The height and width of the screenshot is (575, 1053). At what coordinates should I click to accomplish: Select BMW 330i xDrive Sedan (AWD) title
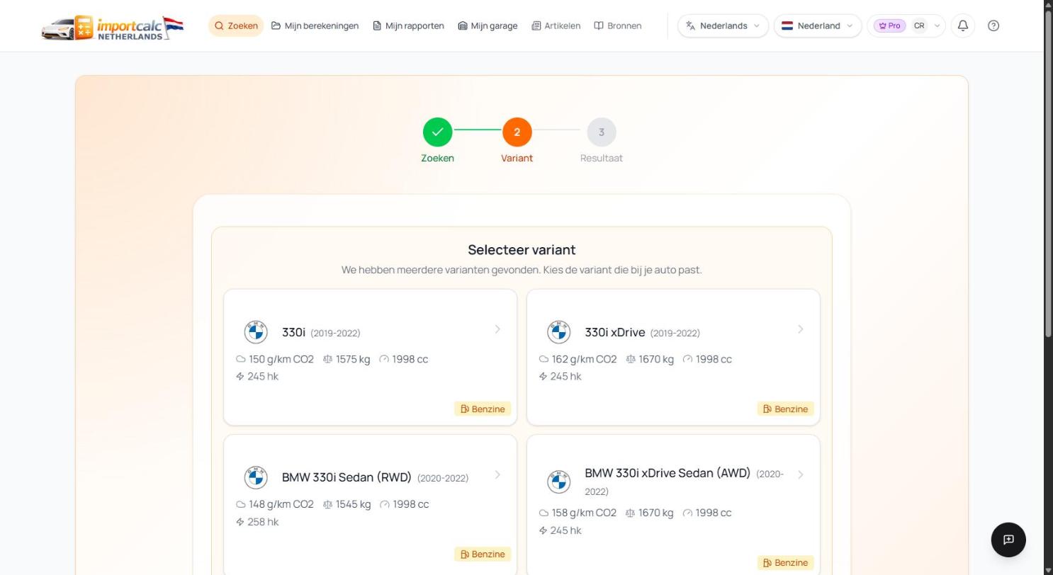(668, 473)
